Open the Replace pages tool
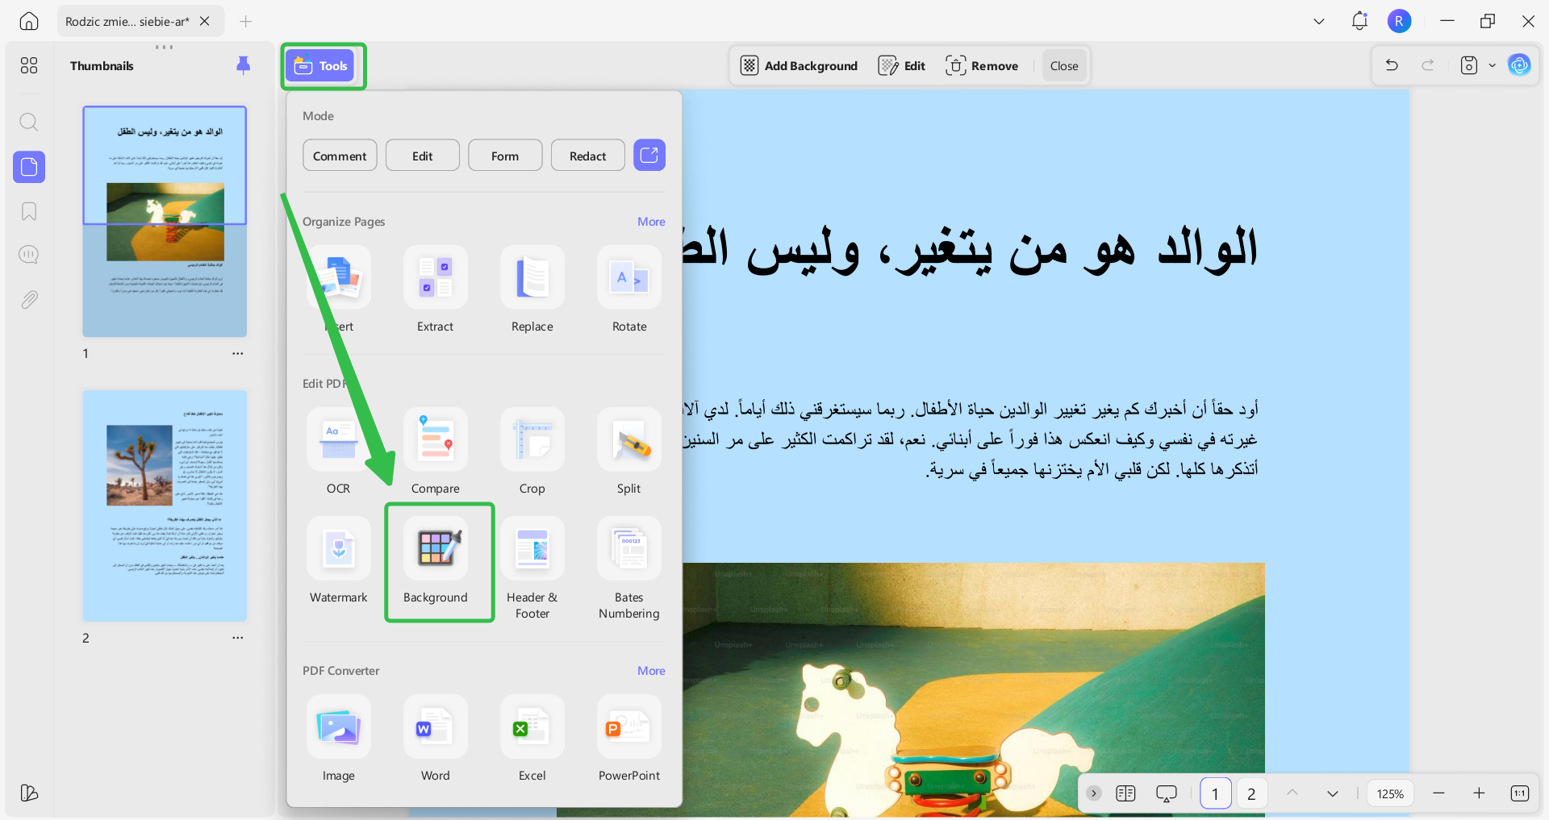The width and height of the screenshot is (1549, 820). [x=532, y=290]
